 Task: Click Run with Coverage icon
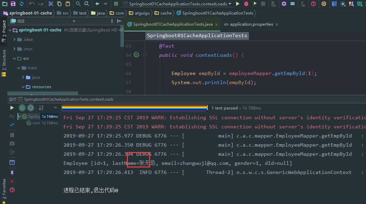[255, 4]
